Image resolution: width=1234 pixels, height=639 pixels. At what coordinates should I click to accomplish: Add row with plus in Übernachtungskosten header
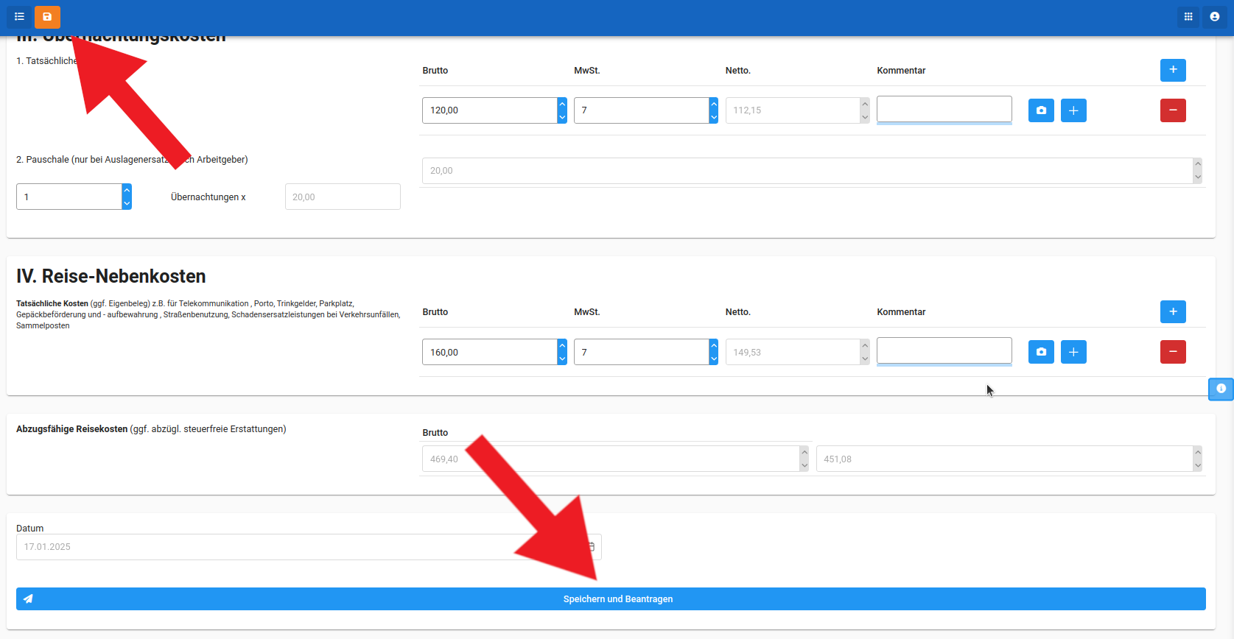pyautogui.click(x=1173, y=70)
